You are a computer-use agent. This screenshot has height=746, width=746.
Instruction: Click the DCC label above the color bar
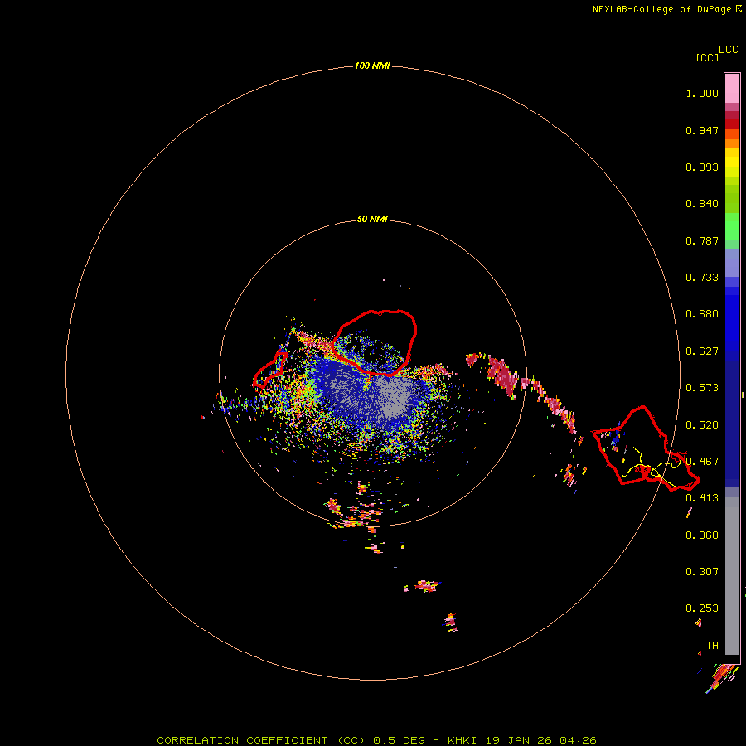pyautogui.click(x=728, y=50)
